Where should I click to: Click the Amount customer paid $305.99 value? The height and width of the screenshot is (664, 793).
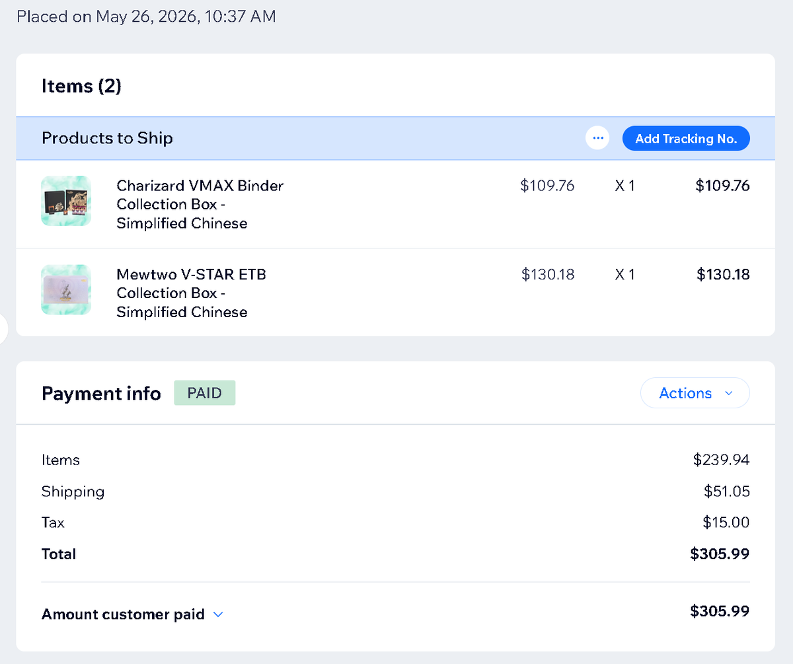coord(720,611)
